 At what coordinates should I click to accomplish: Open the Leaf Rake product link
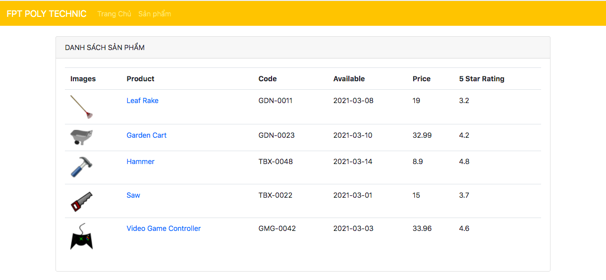click(x=142, y=101)
